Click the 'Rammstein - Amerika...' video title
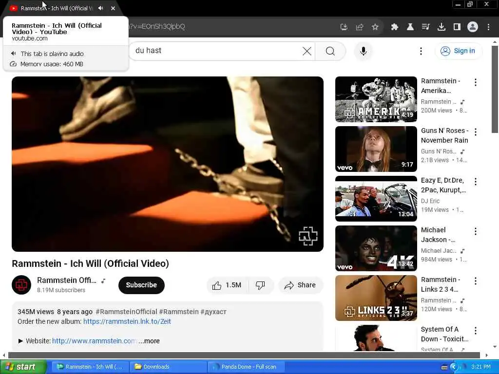The width and height of the screenshot is (499, 374). coord(441,86)
